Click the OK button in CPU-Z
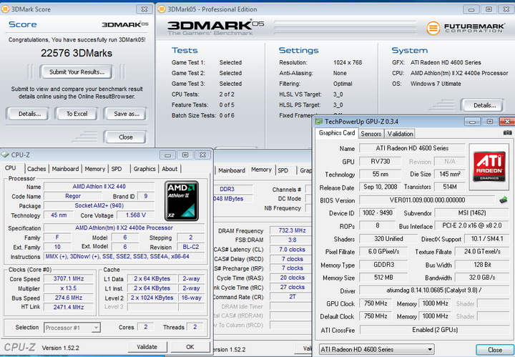Viewport: 515px width, 357px height. [190, 347]
